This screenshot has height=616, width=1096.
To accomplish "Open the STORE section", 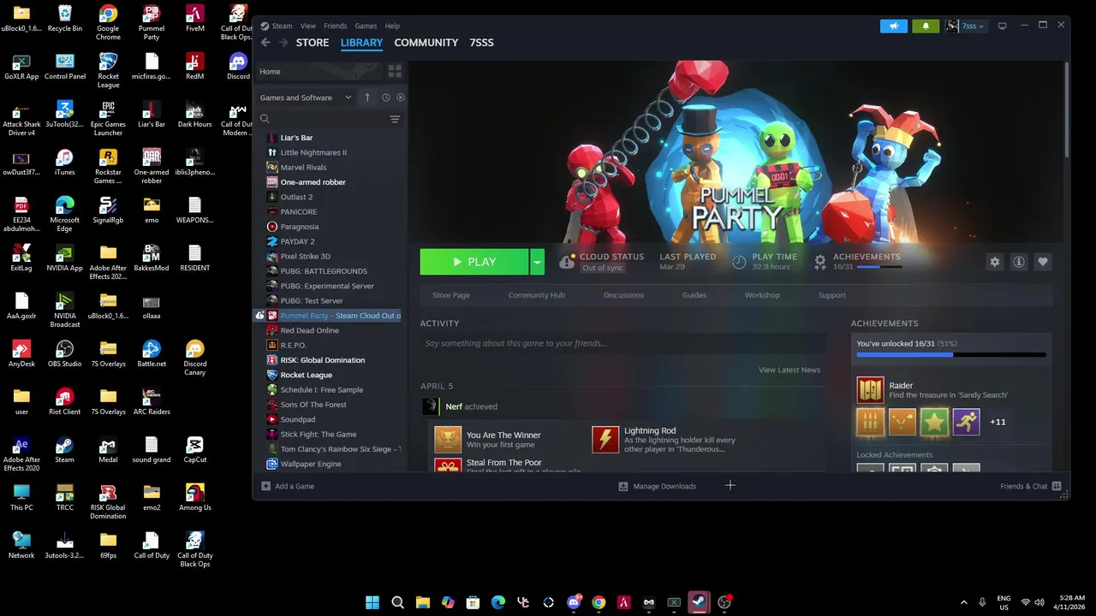I will 313,43.
